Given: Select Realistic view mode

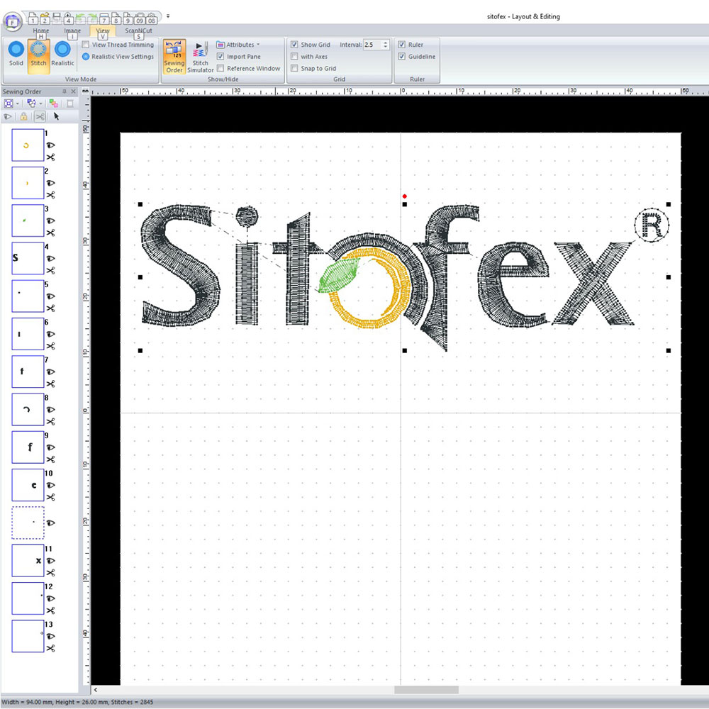Looking at the screenshot, I should coord(62,53).
